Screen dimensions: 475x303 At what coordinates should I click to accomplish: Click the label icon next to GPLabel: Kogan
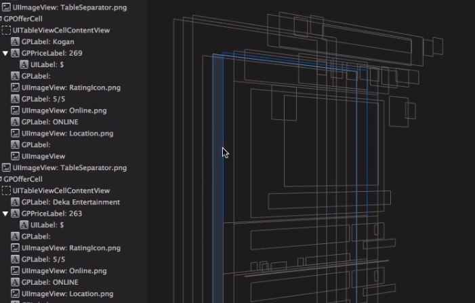[x=15, y=42]
